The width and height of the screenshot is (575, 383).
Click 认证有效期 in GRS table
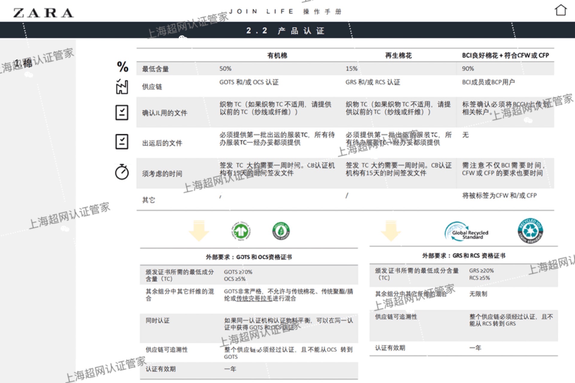tap(390, 348)
